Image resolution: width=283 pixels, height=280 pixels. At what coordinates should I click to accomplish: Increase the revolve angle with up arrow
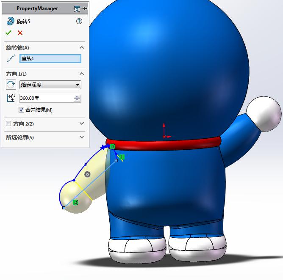77,96
